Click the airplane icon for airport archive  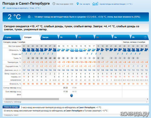point(4,8)
